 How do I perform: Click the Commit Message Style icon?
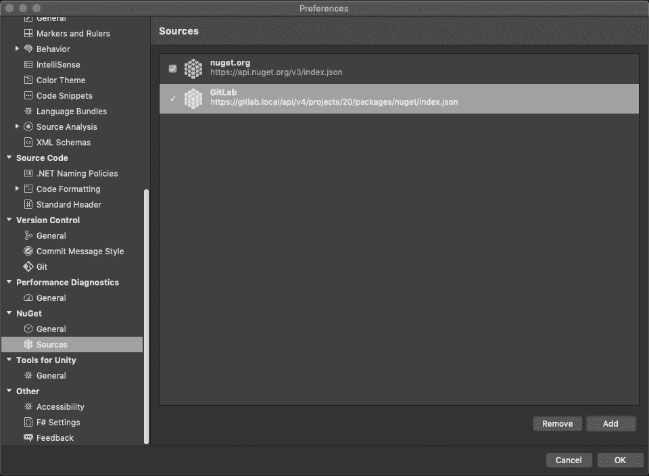pos(27,251)
